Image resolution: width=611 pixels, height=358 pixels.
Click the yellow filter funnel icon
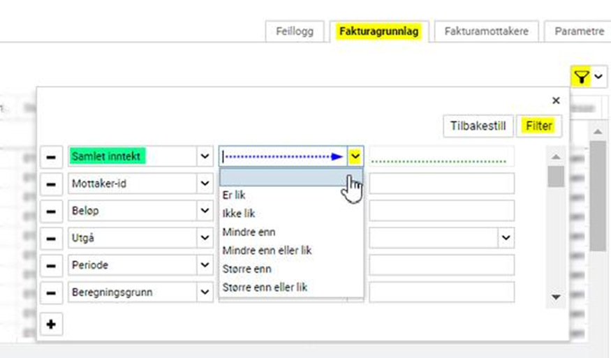click(581, 76)
